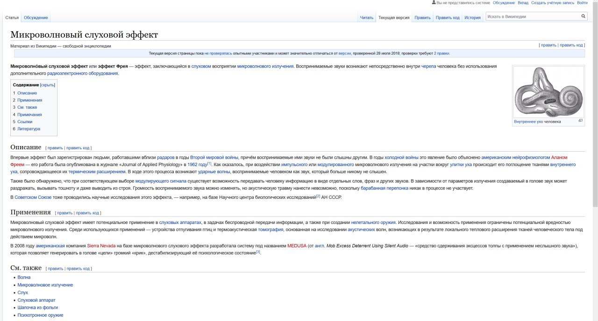Open радиоэлектронного оборудования link
Image resolution: width=598 pixels, height=321 pixels.
83,73
